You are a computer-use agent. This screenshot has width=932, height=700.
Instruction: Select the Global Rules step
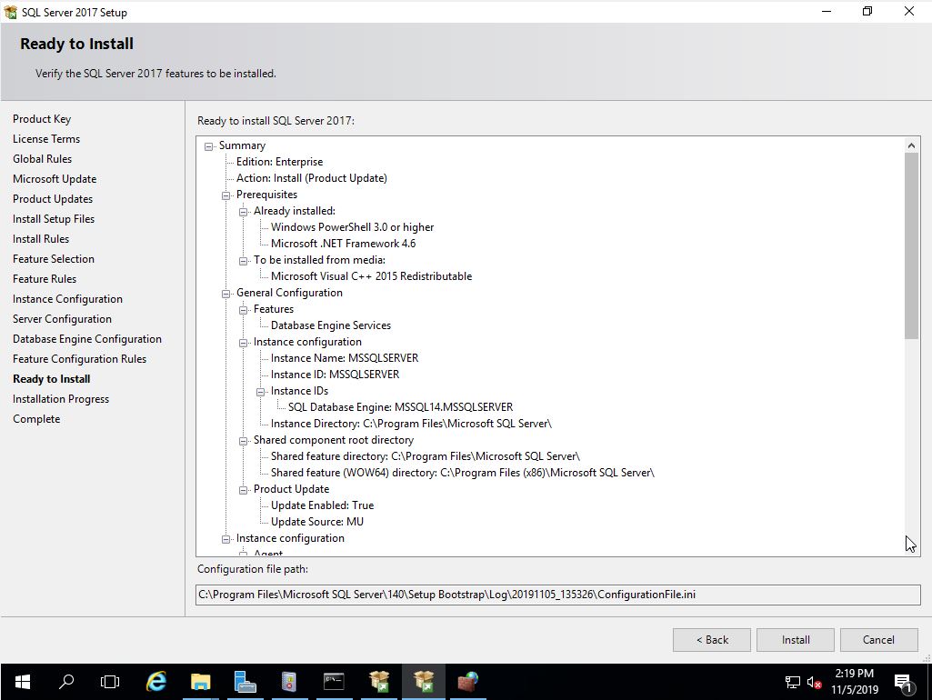click(x=42, y=159)
